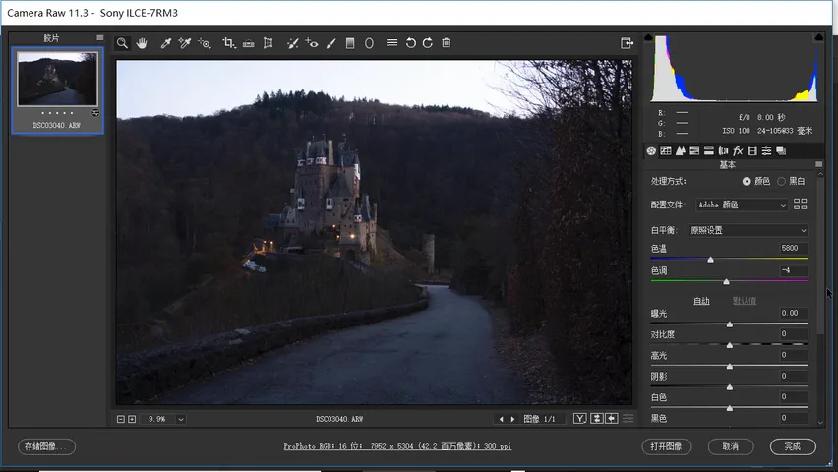838x472 pixels.
Task: Zoom in with the plus button
Action: (132, 419)
